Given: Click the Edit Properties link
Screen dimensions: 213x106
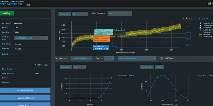Looking at the screenshot, I should click(x=41, y=65).
